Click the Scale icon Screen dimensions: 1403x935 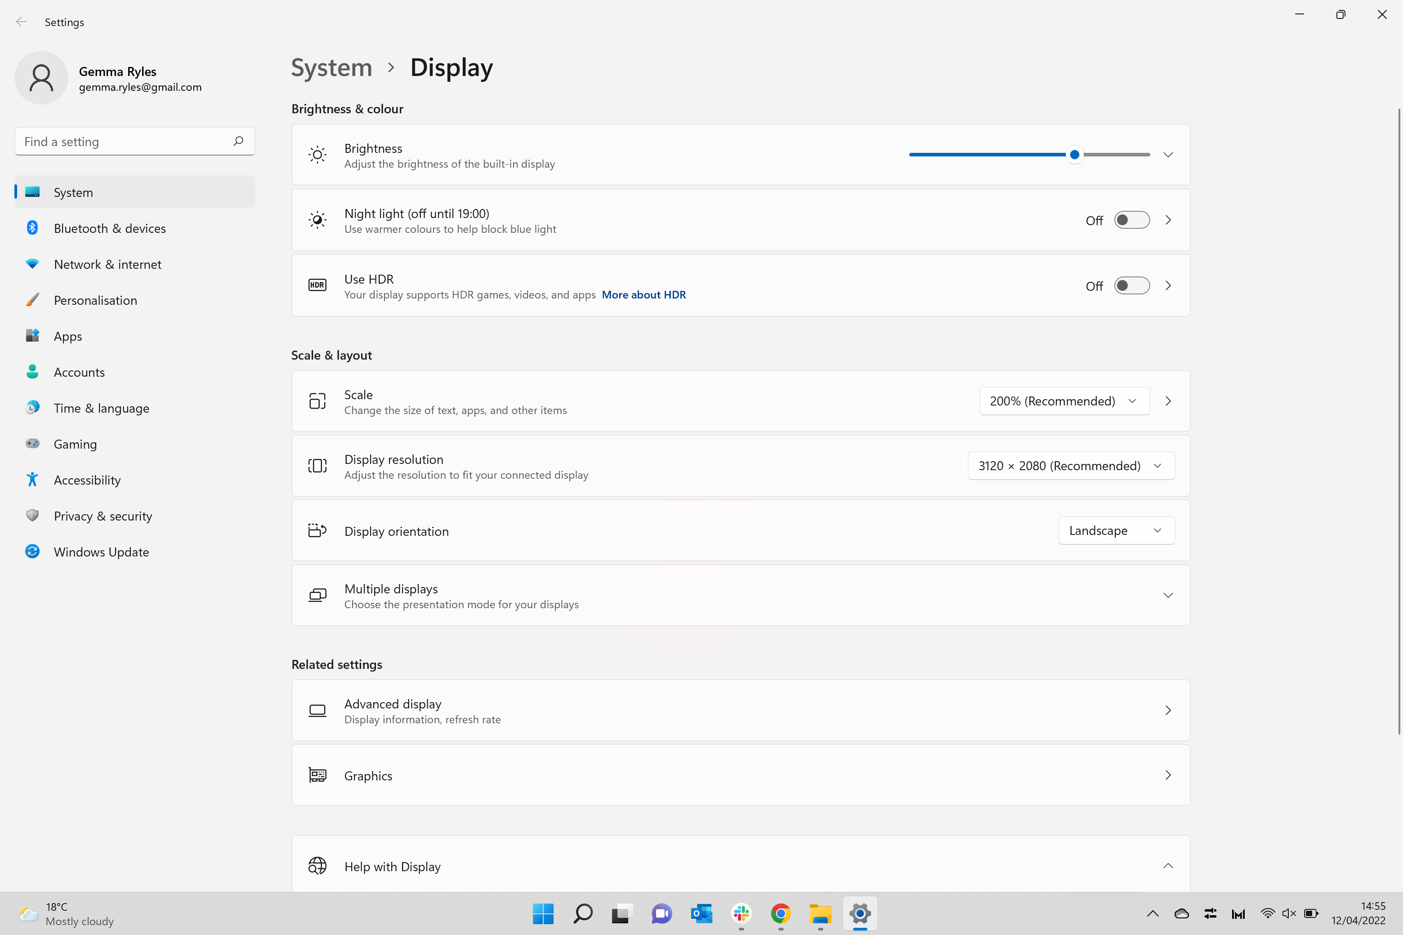[317, 401]
